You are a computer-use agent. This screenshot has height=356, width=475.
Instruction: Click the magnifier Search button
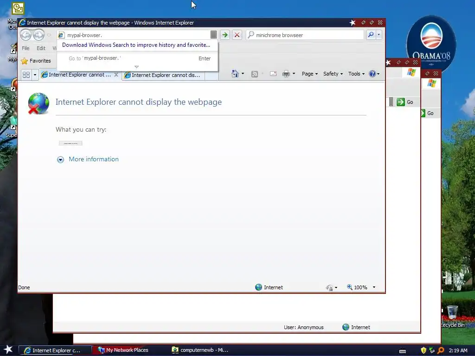[x=371, y=35]
